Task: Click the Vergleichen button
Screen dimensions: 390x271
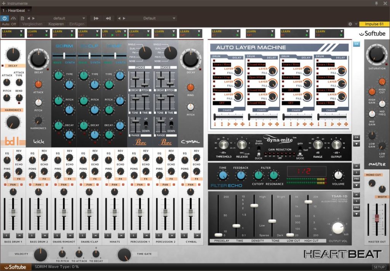Action: (x=32, y=24)
